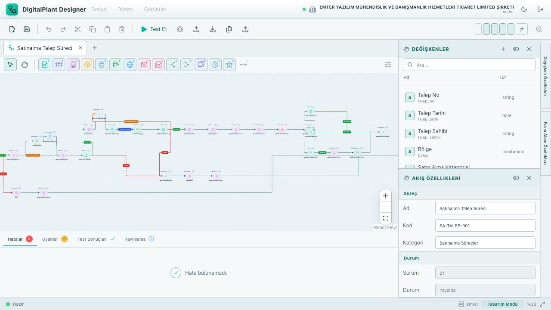Screen dimensions: 551x310
Task: Click the Test Et button
Action: 154,29
